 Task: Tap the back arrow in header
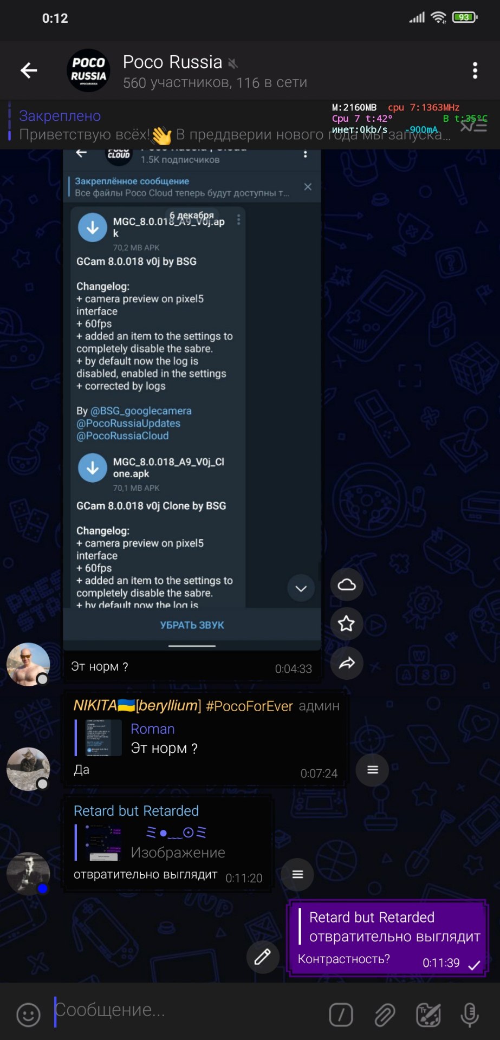[x=29, y=70]
